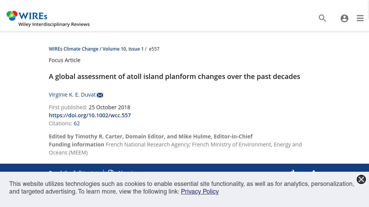Select the article number e557
Viewport: 369px width, 207px height.
point(154,49)
